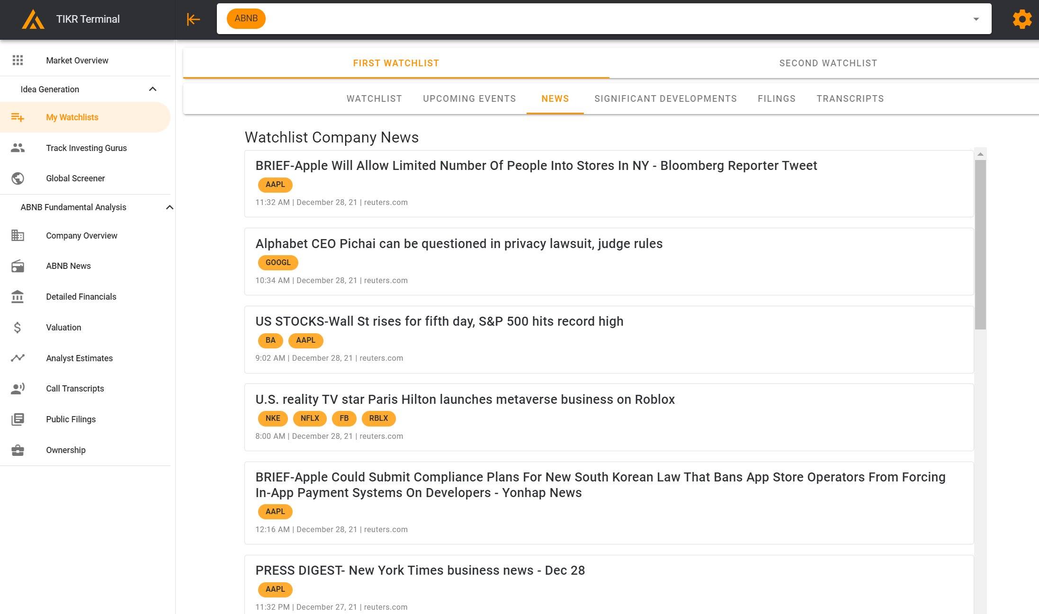Click AAPL tag on Apple stores NY article
The width and height of the screenshot is (1039, 614).
coord(275,185)
